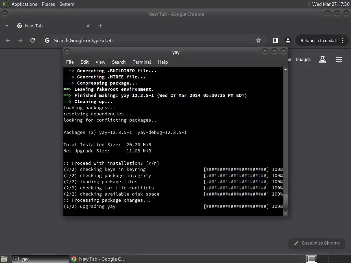Reload the page in Chrome
This screenshot has width=351, height=263.
[x=33, y=40]
